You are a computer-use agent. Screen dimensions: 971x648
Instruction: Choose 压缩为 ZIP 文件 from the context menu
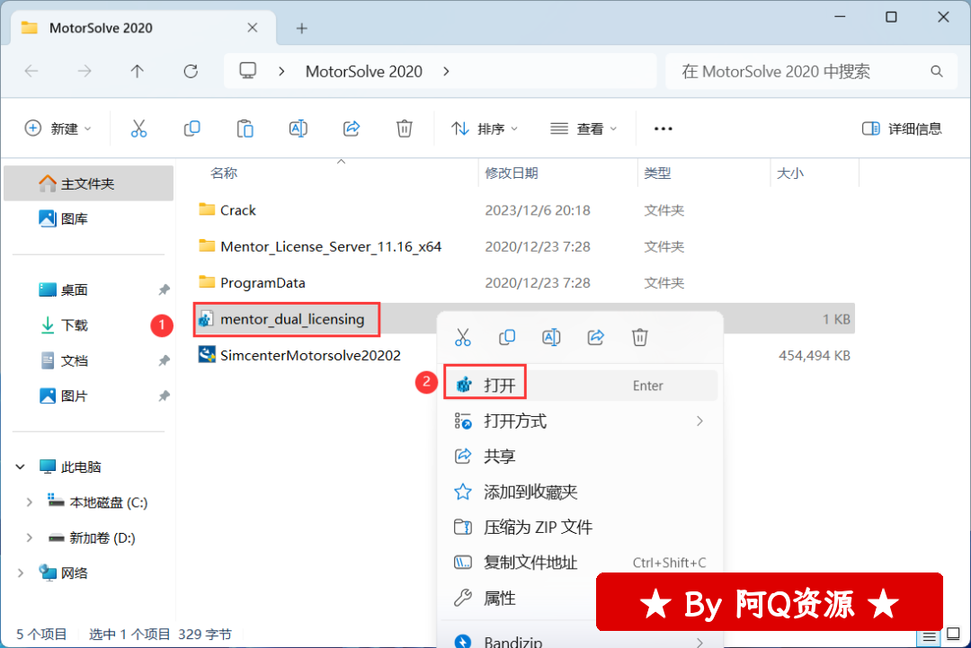pyautogui.click(x=581, y=528)
